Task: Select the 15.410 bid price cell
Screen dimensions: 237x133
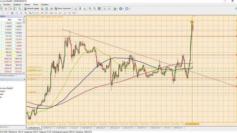Action: tap(9, 55)
